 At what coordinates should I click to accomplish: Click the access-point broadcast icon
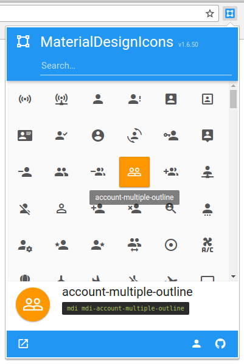(x=25, y=99)
